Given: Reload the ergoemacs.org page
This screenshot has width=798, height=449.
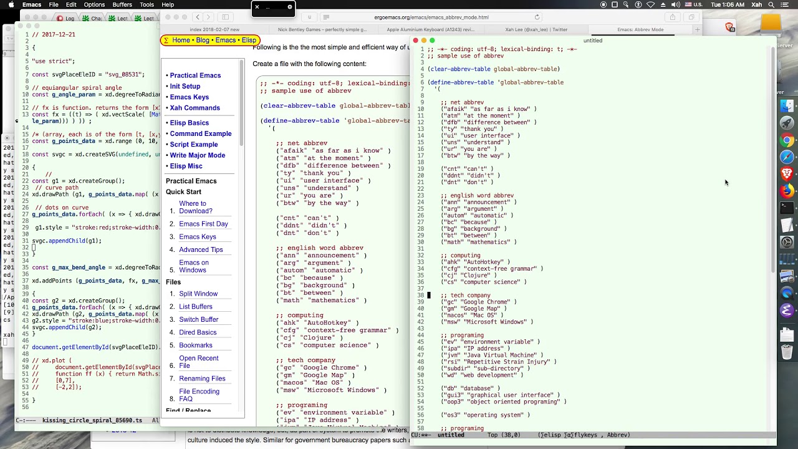Looking at the screenshot, I should pos(537,17).
